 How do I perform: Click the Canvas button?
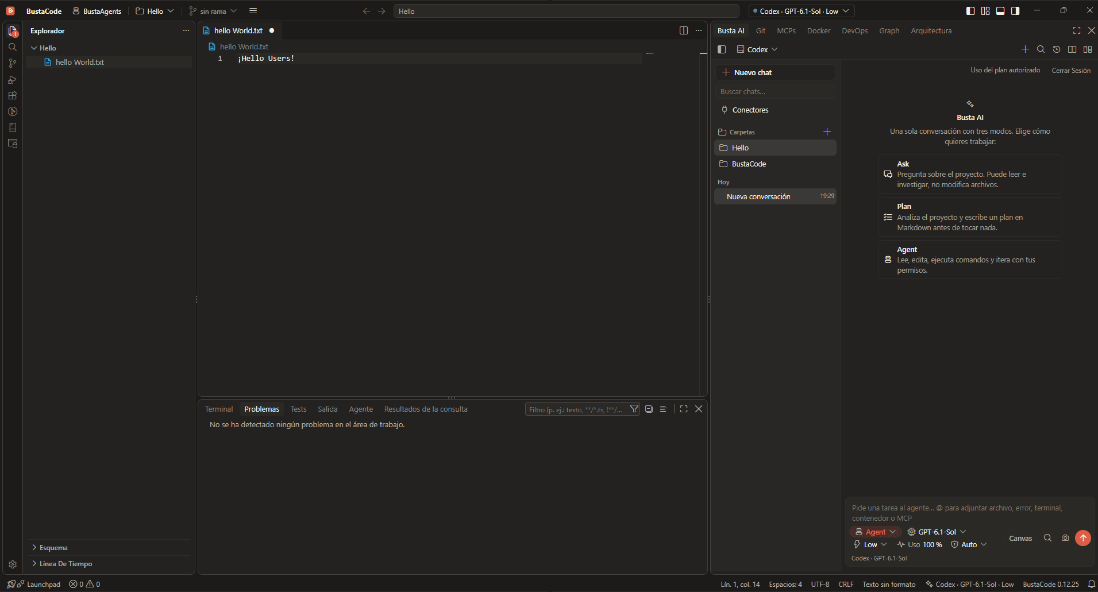(1020, 538)
